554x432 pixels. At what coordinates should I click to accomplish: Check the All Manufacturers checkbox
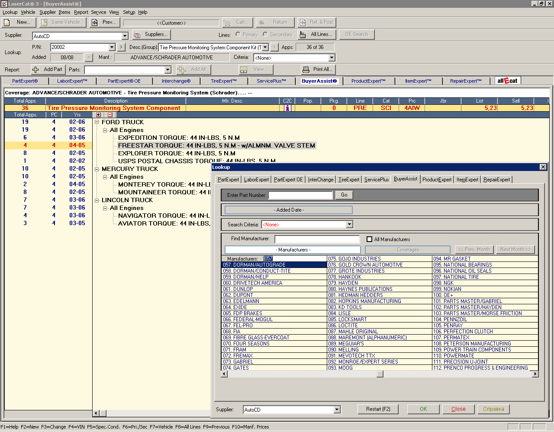click(369, 239)
